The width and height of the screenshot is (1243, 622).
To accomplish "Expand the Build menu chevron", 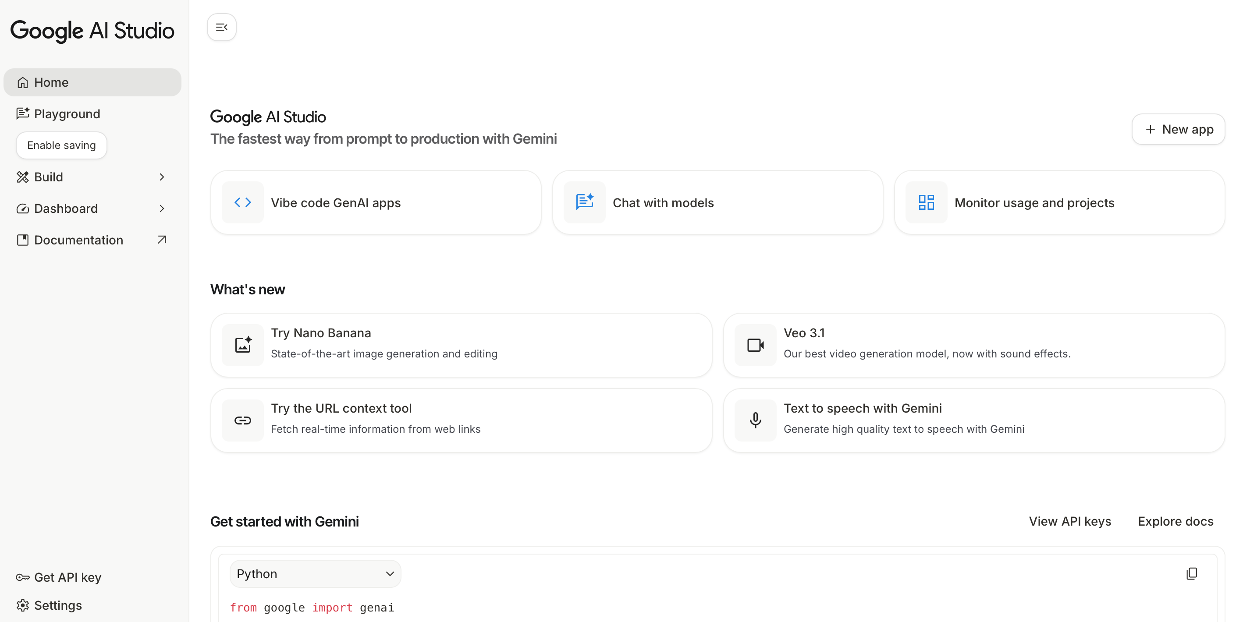I will tap(162, 177).
